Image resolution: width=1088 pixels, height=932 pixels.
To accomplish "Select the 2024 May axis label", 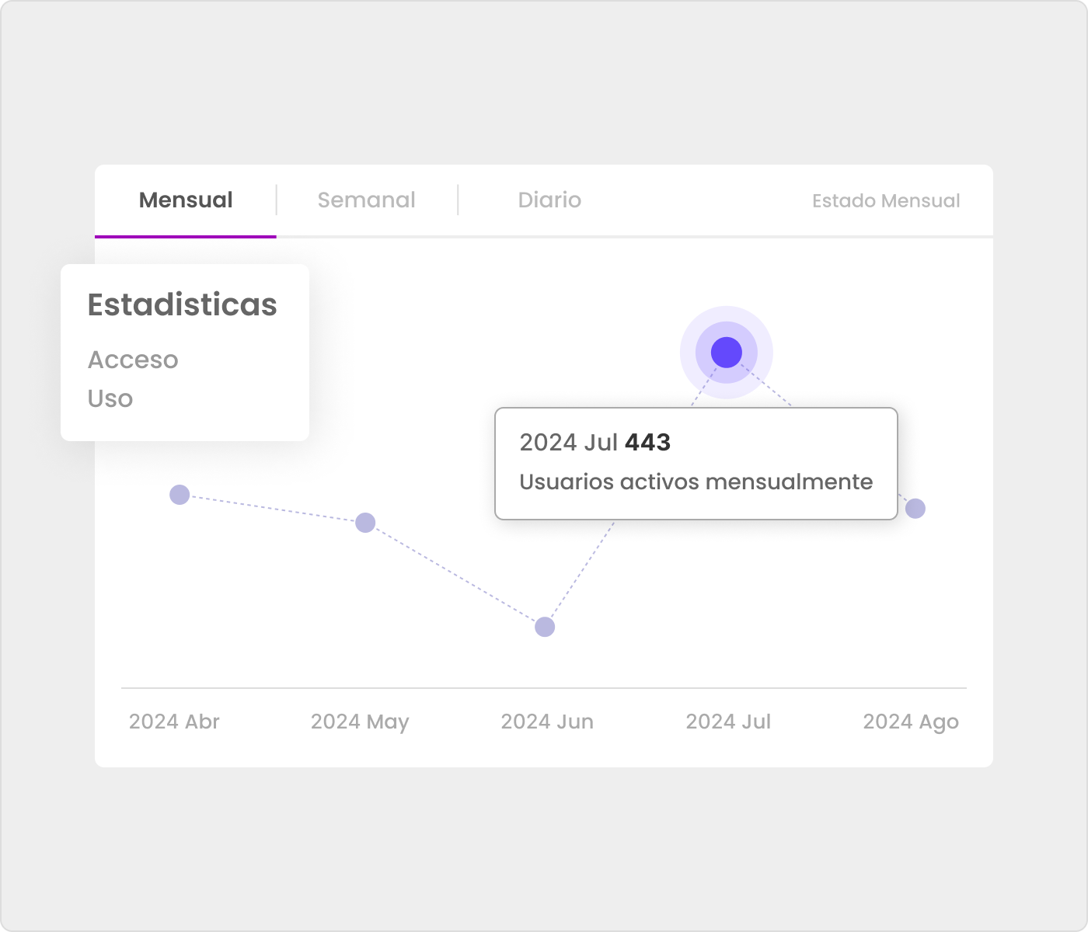I will [x=360, y=722].
